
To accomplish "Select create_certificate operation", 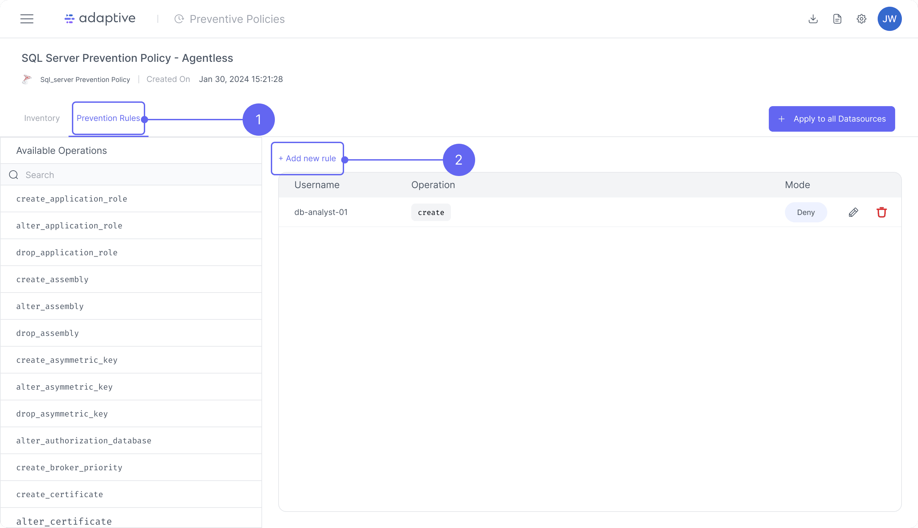I will pyautogui.click(x=131, y=494).
